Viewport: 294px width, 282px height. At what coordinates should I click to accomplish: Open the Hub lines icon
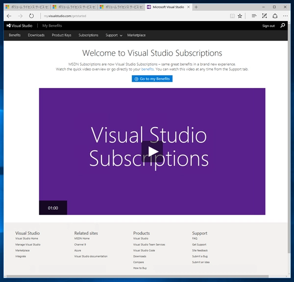pos(254,16)
